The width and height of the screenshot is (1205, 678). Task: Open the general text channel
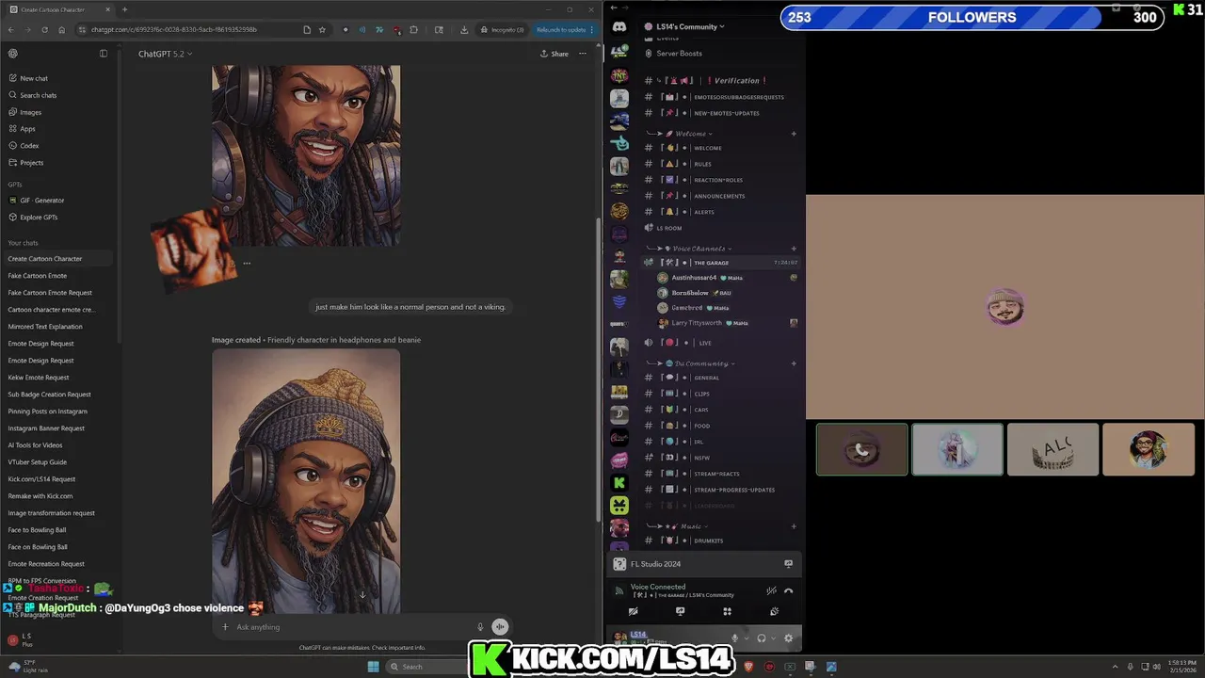(x=720, y=378)
